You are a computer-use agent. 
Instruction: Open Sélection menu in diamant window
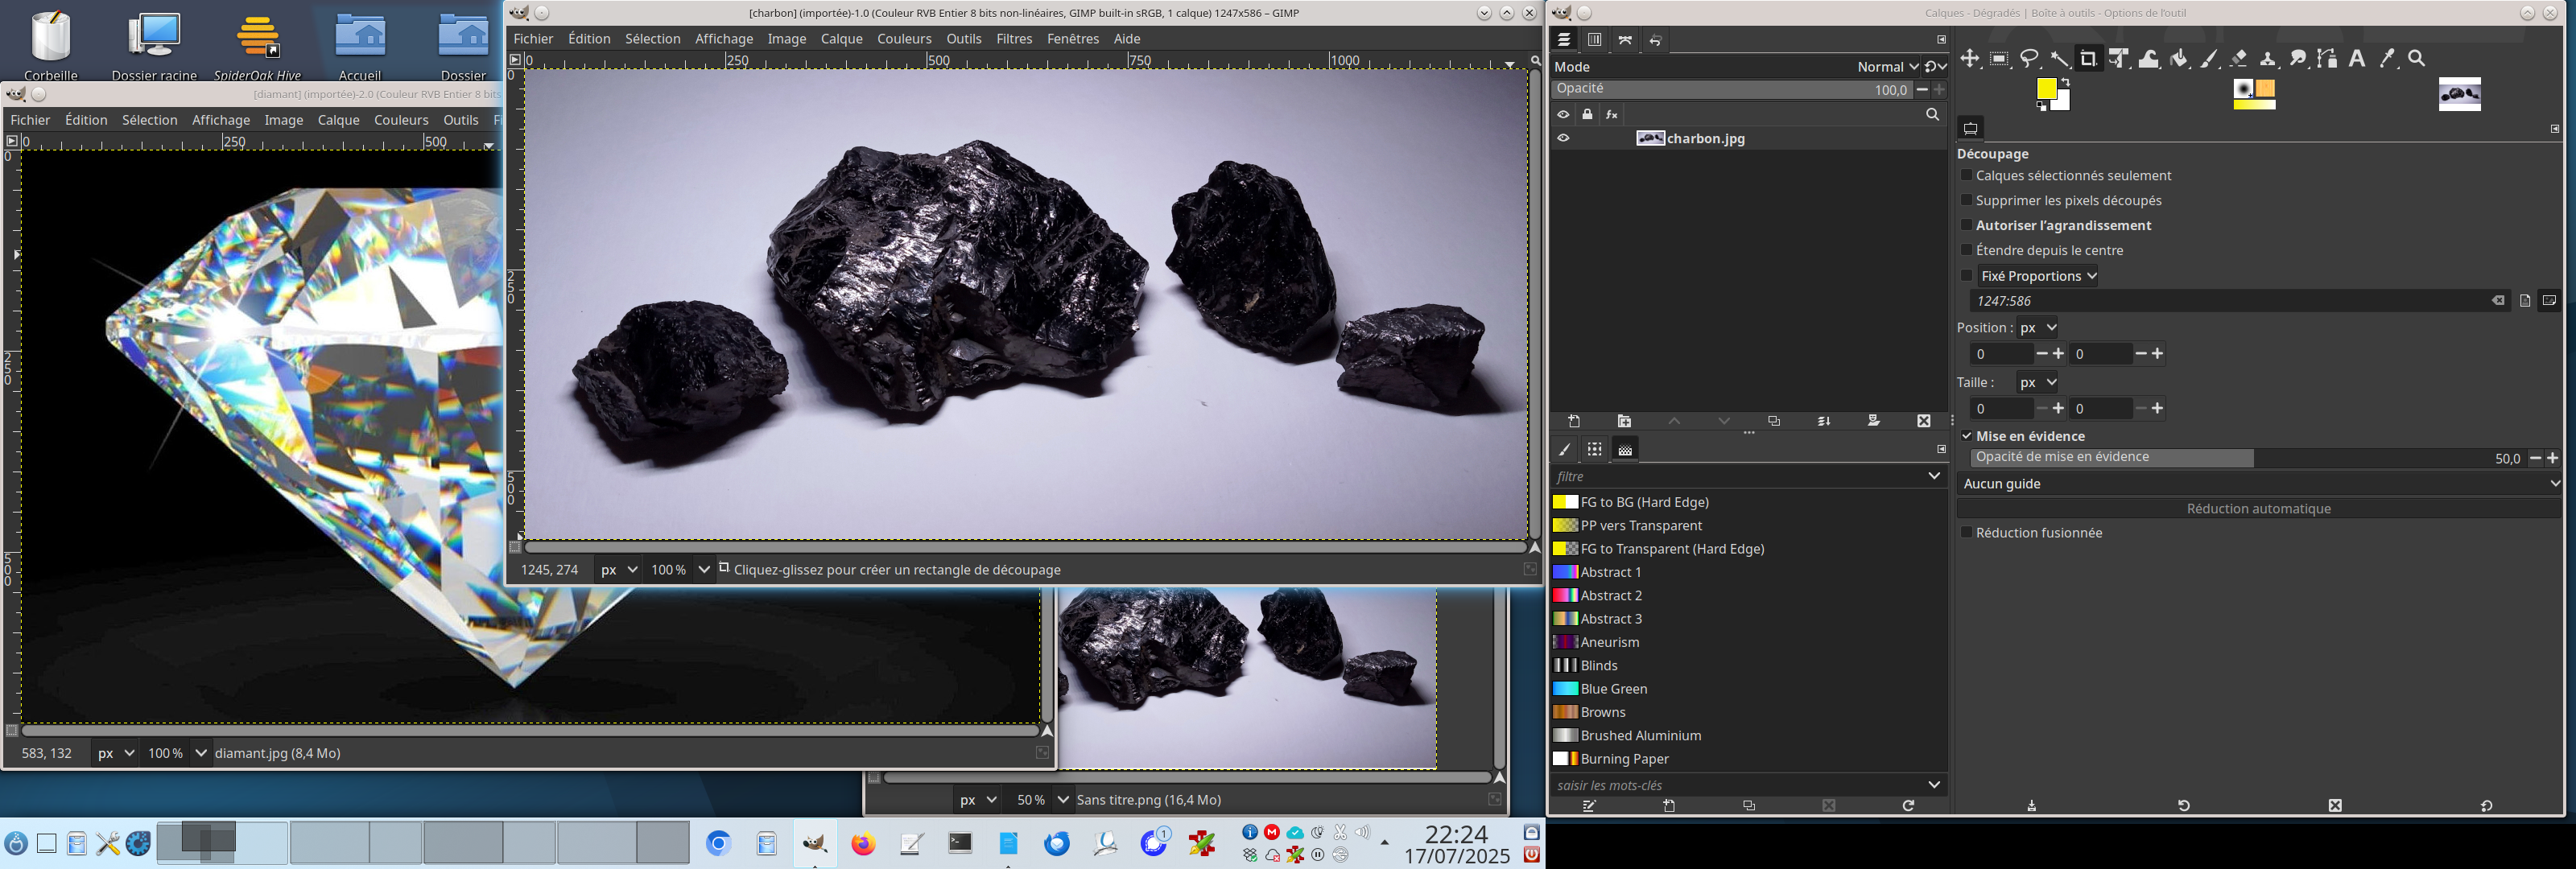149,120
